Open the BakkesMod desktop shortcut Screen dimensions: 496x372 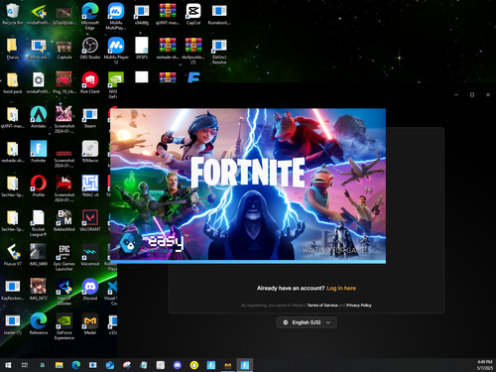64,220
